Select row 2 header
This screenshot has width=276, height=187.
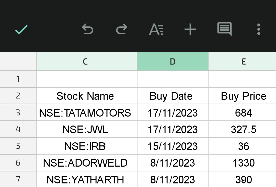click(x=18, y=96)
